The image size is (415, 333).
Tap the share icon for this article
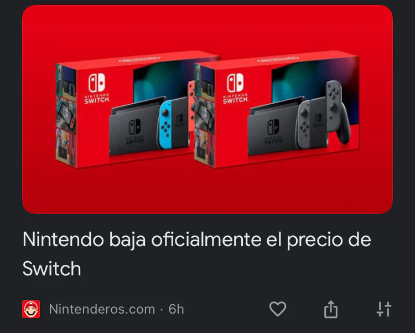331,309
